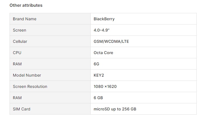The width and height of the screenshot is (204, 129).
Task: Select the Screen Resolution label
Action: [x=30, y=86]
